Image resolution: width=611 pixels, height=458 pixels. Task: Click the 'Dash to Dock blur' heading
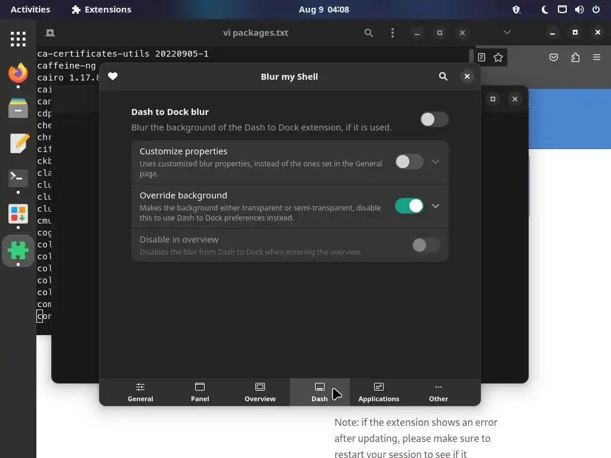coord(170,112)
